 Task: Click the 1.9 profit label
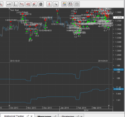click(75, 37)
